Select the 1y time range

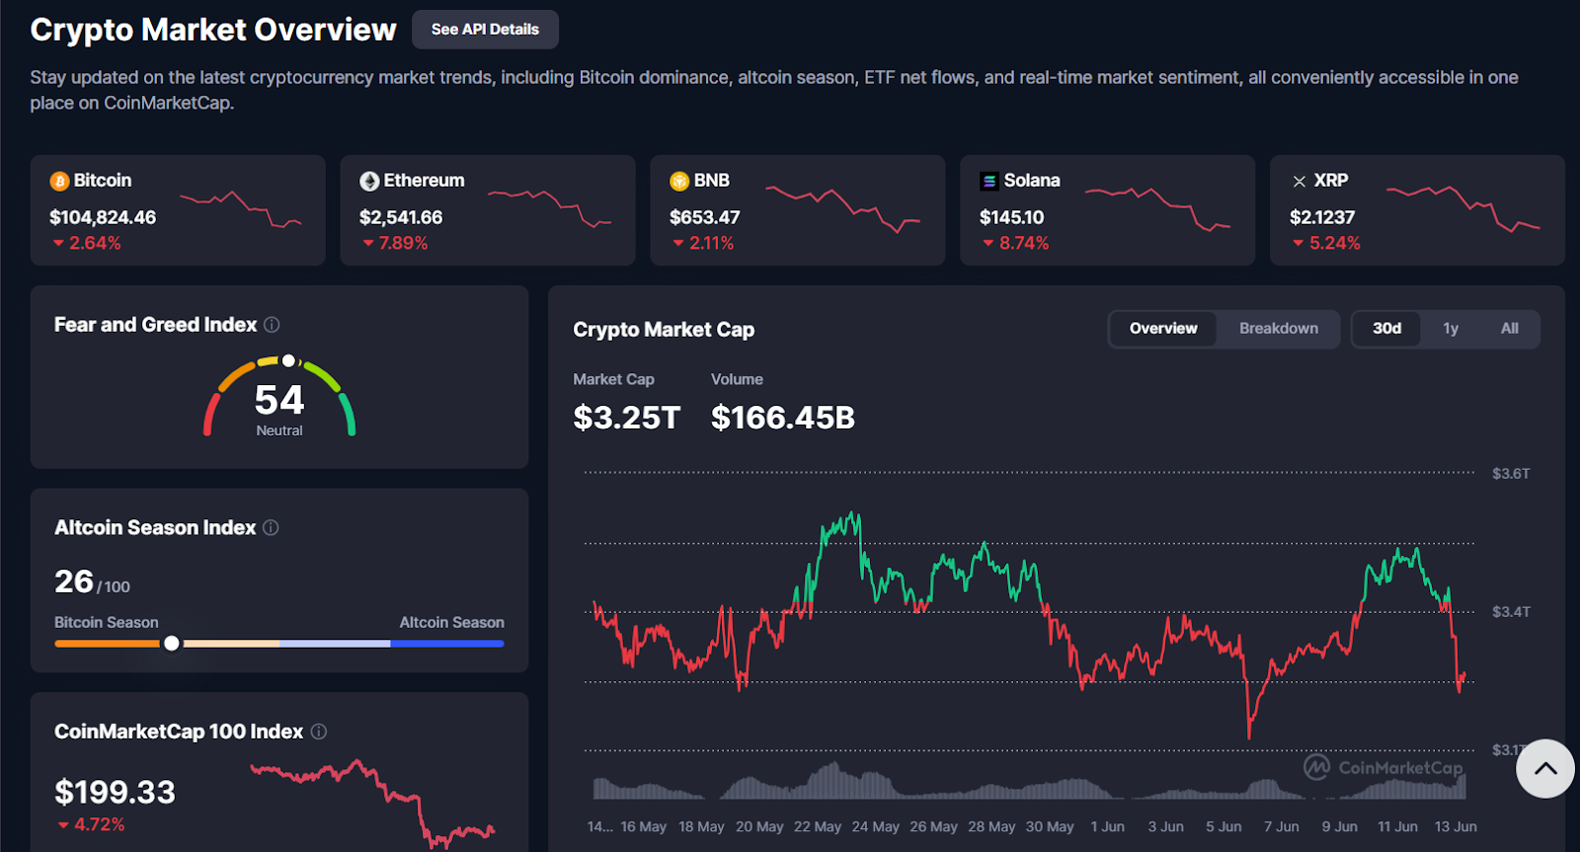click(x=1450, y=329)
